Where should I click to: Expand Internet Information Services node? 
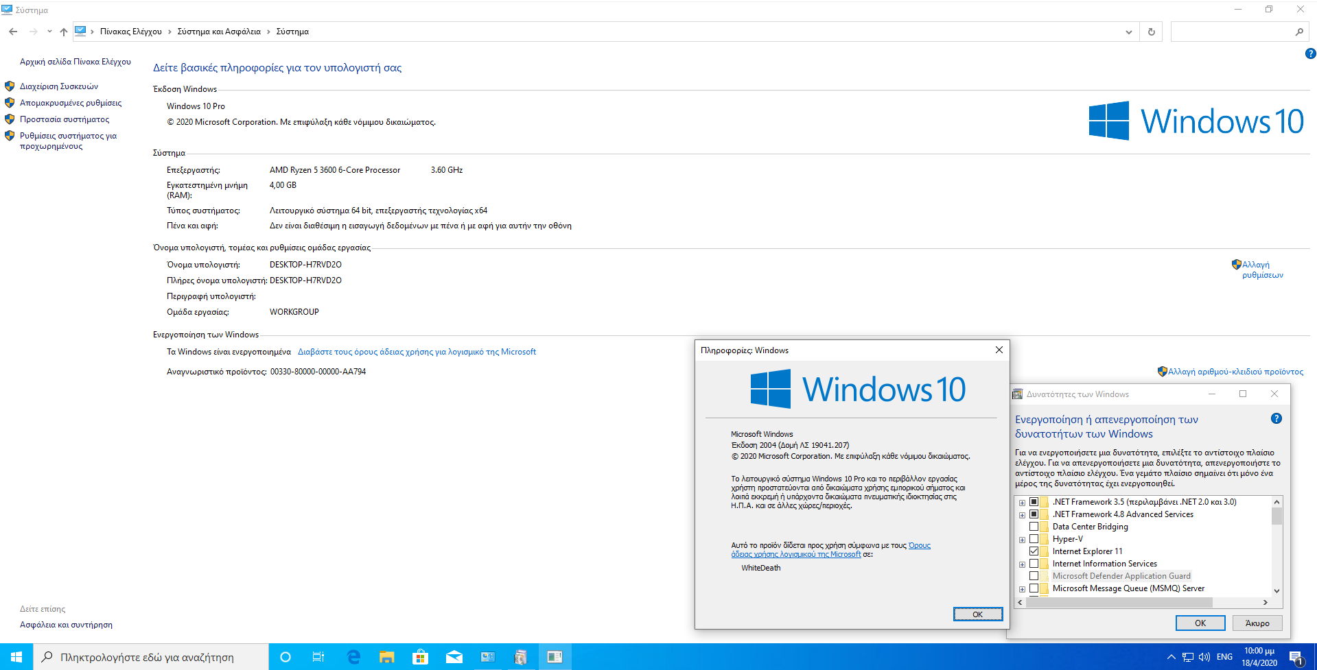point(1022,564)
